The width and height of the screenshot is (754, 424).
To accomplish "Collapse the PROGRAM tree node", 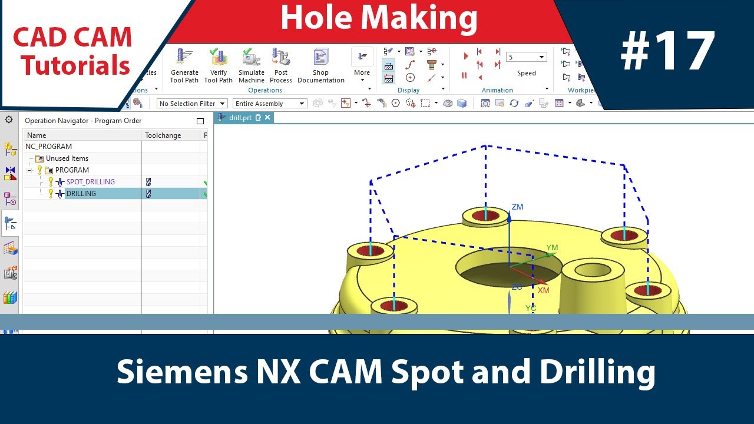I will click(x=29, y=170).
